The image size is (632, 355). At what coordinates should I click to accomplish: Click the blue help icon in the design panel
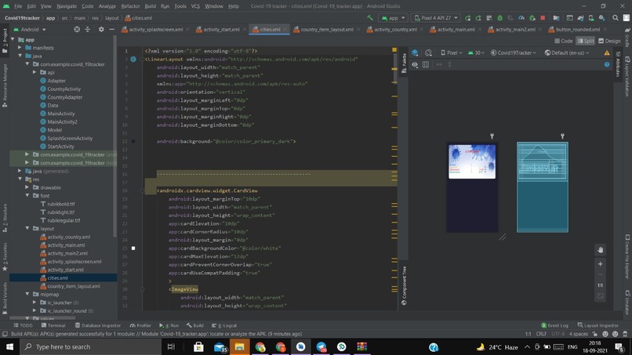607,64
